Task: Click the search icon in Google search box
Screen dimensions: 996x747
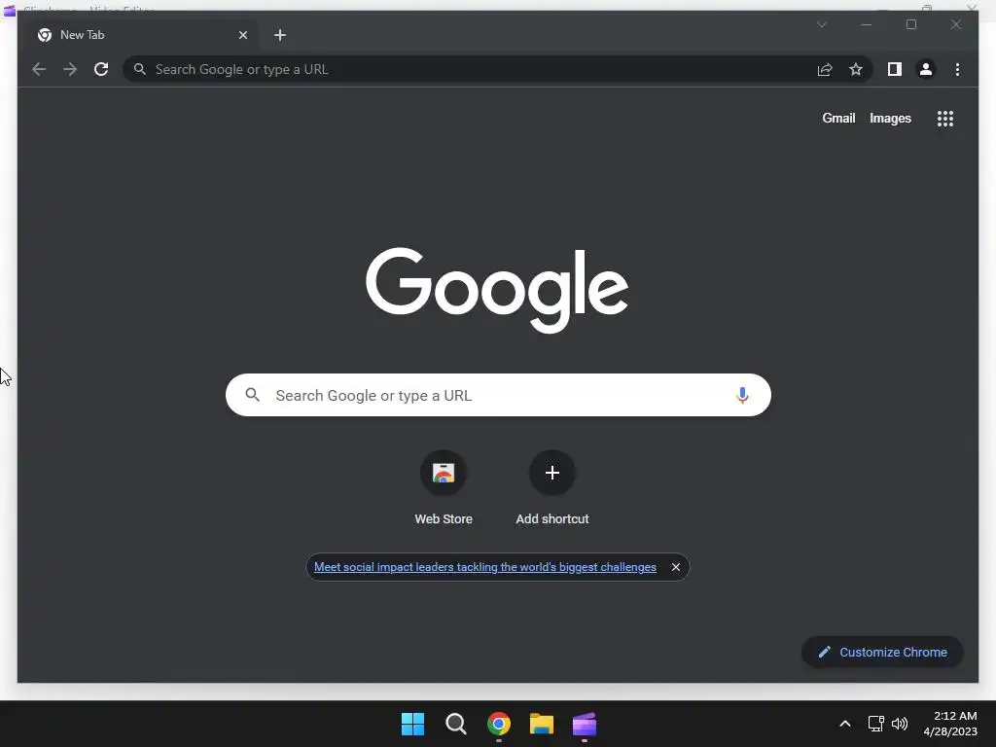Action: [x=252, y=395]
